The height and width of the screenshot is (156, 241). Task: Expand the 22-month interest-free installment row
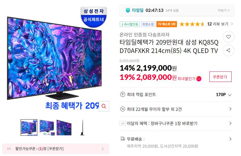coord(176,109)
